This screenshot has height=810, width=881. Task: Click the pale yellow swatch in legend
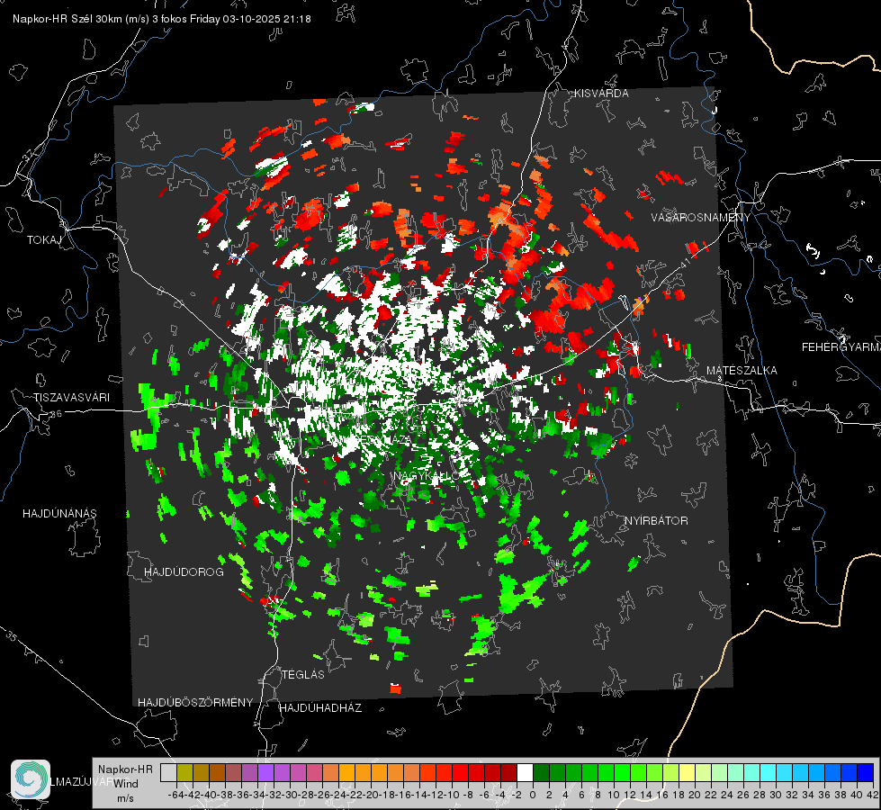[687, 772]
